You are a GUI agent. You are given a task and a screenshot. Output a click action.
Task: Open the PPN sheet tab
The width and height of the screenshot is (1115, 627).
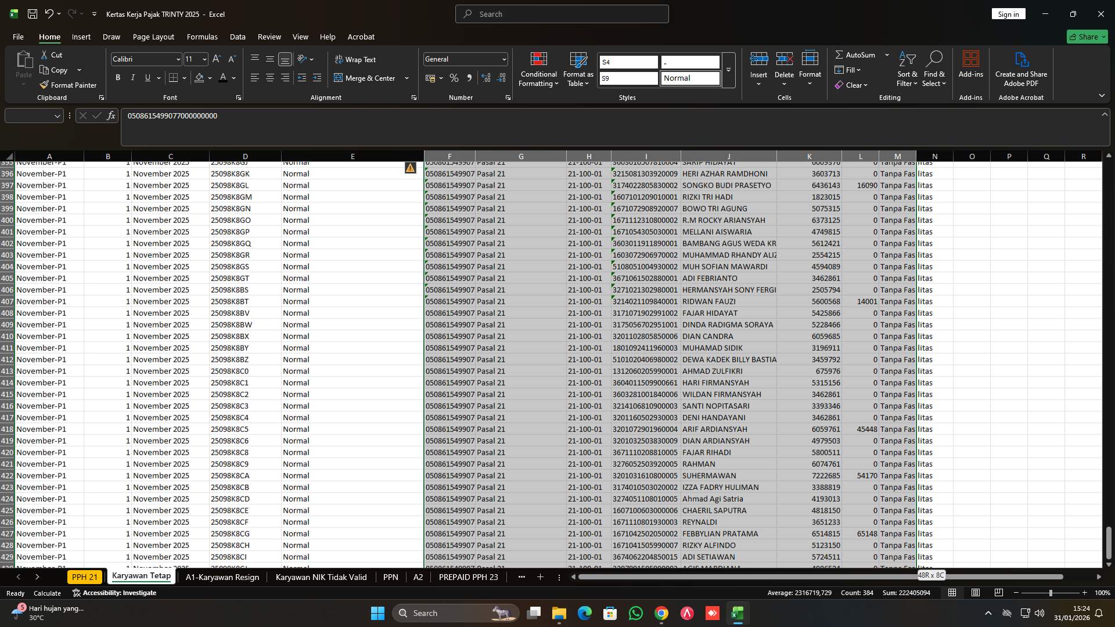click(391, 577)
